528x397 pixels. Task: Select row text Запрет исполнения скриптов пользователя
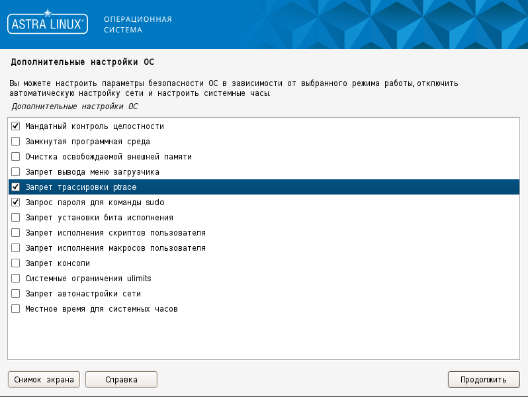[x=116, y=233]
